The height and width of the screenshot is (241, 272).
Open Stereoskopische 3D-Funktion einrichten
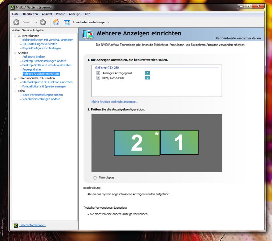pyautogui.click(x=47, y=82)
